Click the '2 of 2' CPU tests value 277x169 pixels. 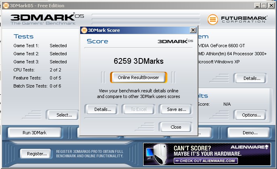(x=55, y=70)
